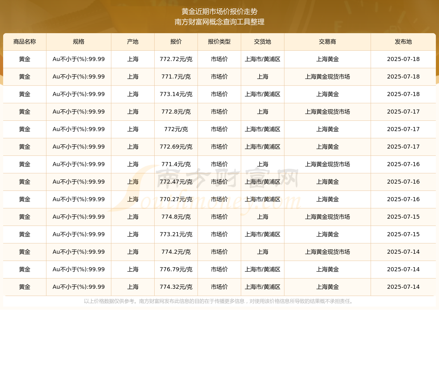This screenshot has width=439, height=377.
Task: Click the 报价类型 column header
Action: click(x=219, y=42)
